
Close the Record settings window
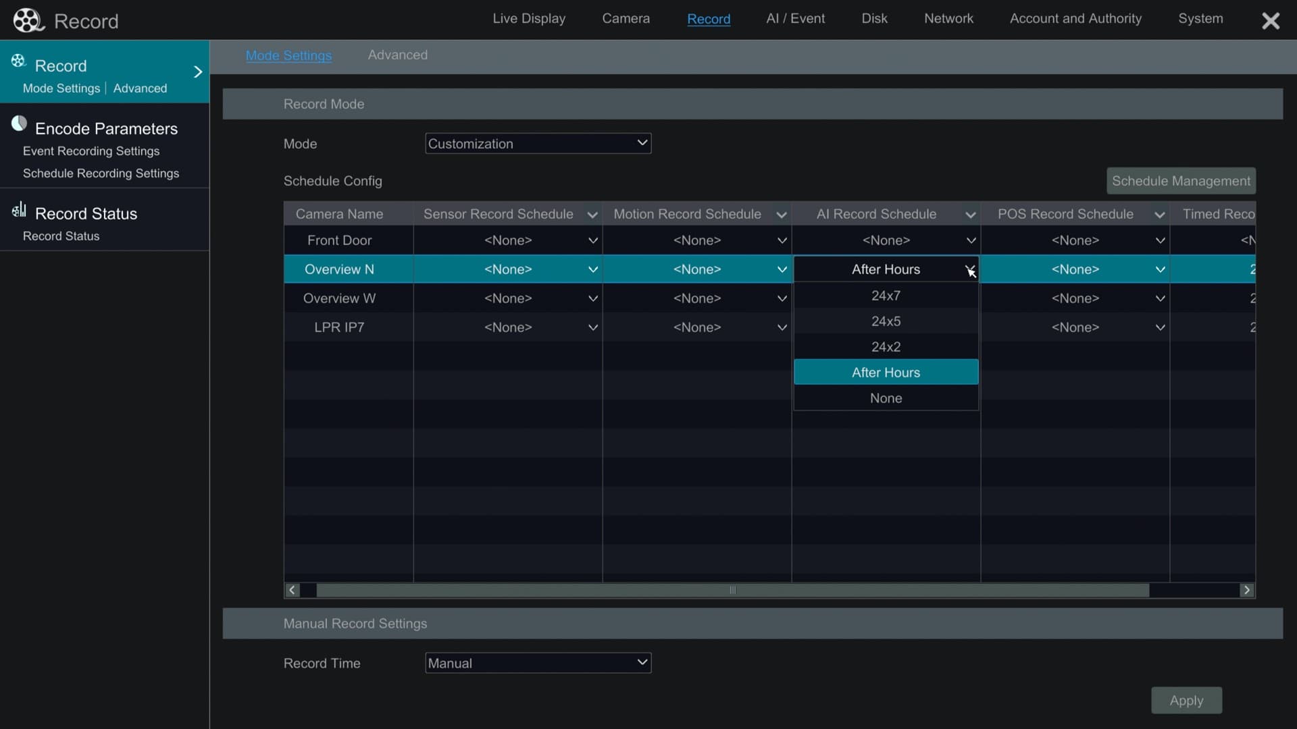tap(1271, 20)
